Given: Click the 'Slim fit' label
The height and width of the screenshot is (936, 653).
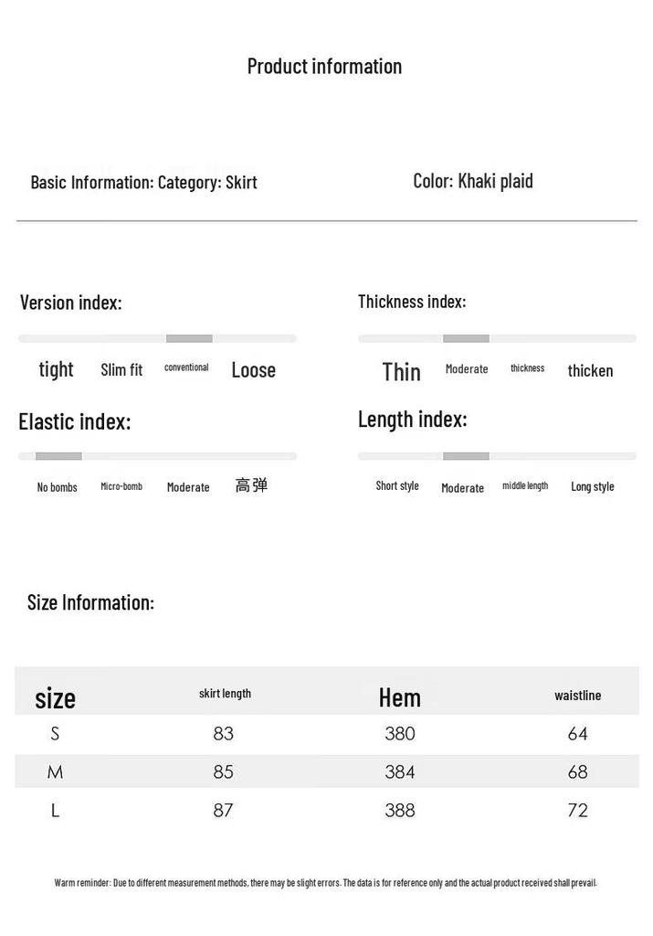Looking at the screenshot, I should [x=121, y=370].
